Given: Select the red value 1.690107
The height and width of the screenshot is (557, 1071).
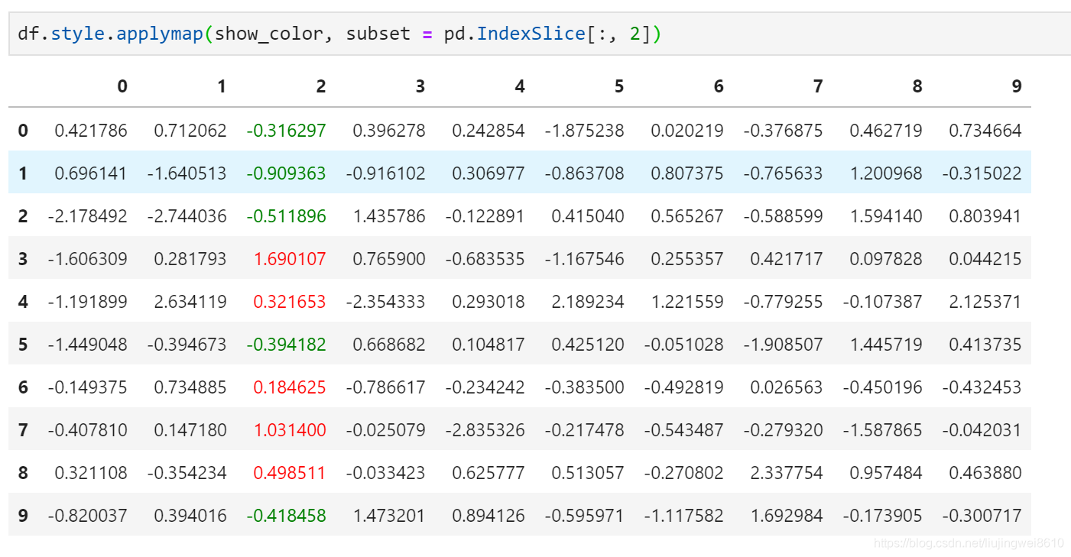Looking at the screenshot, I should 290,258.
